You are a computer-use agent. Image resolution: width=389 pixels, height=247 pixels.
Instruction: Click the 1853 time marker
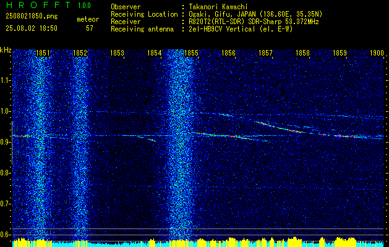click(x=117, y=53)
